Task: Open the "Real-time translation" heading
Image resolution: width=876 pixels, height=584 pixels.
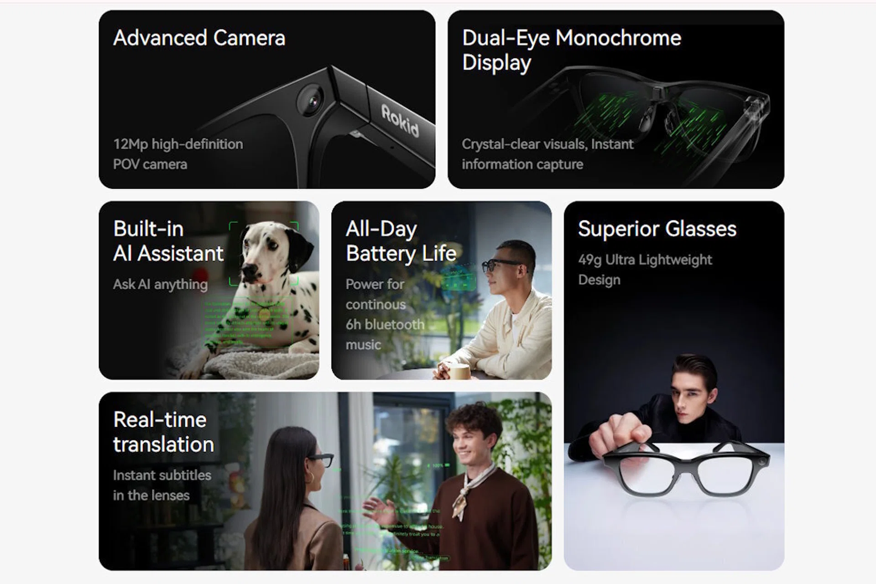Action: [163, 432]
